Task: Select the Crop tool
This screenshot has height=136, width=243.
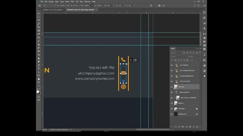Action: 39,27
